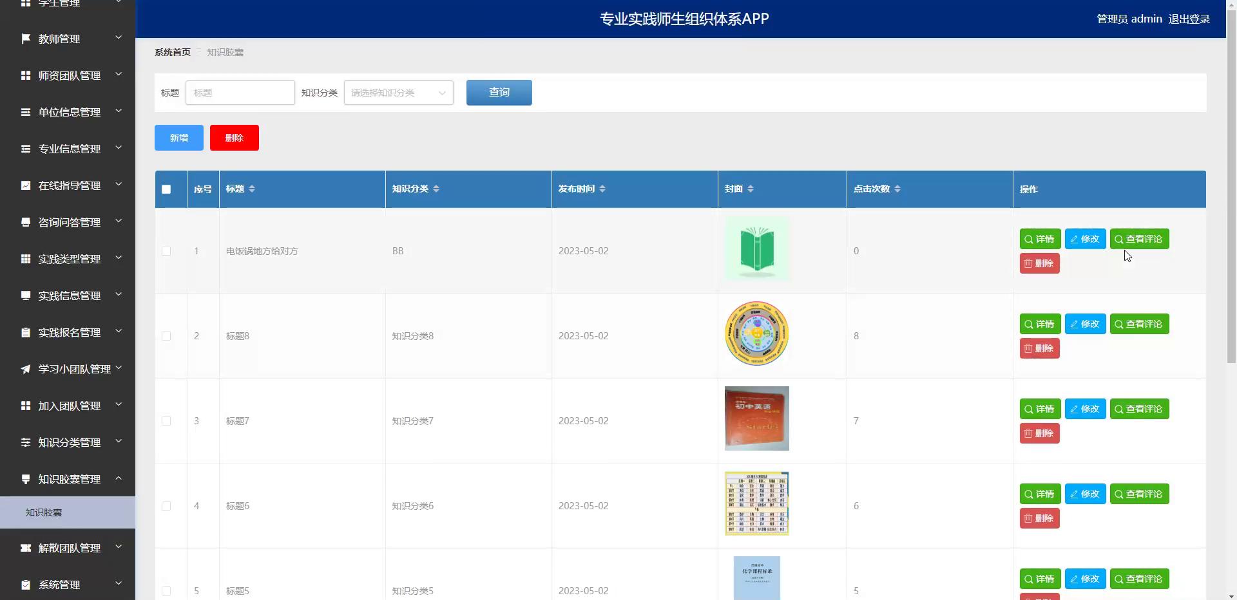Expand 教师管理 using its chevron
The image size is (1237, 600).
[119, 38]
